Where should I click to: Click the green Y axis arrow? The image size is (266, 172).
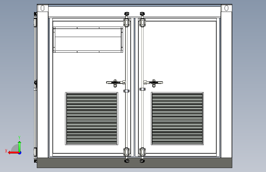[20, 147]
